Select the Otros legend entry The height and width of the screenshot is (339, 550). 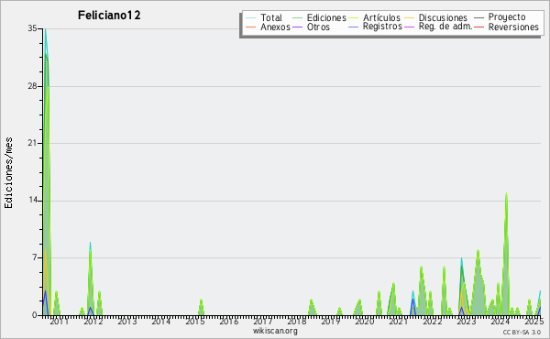click(318, 27)
